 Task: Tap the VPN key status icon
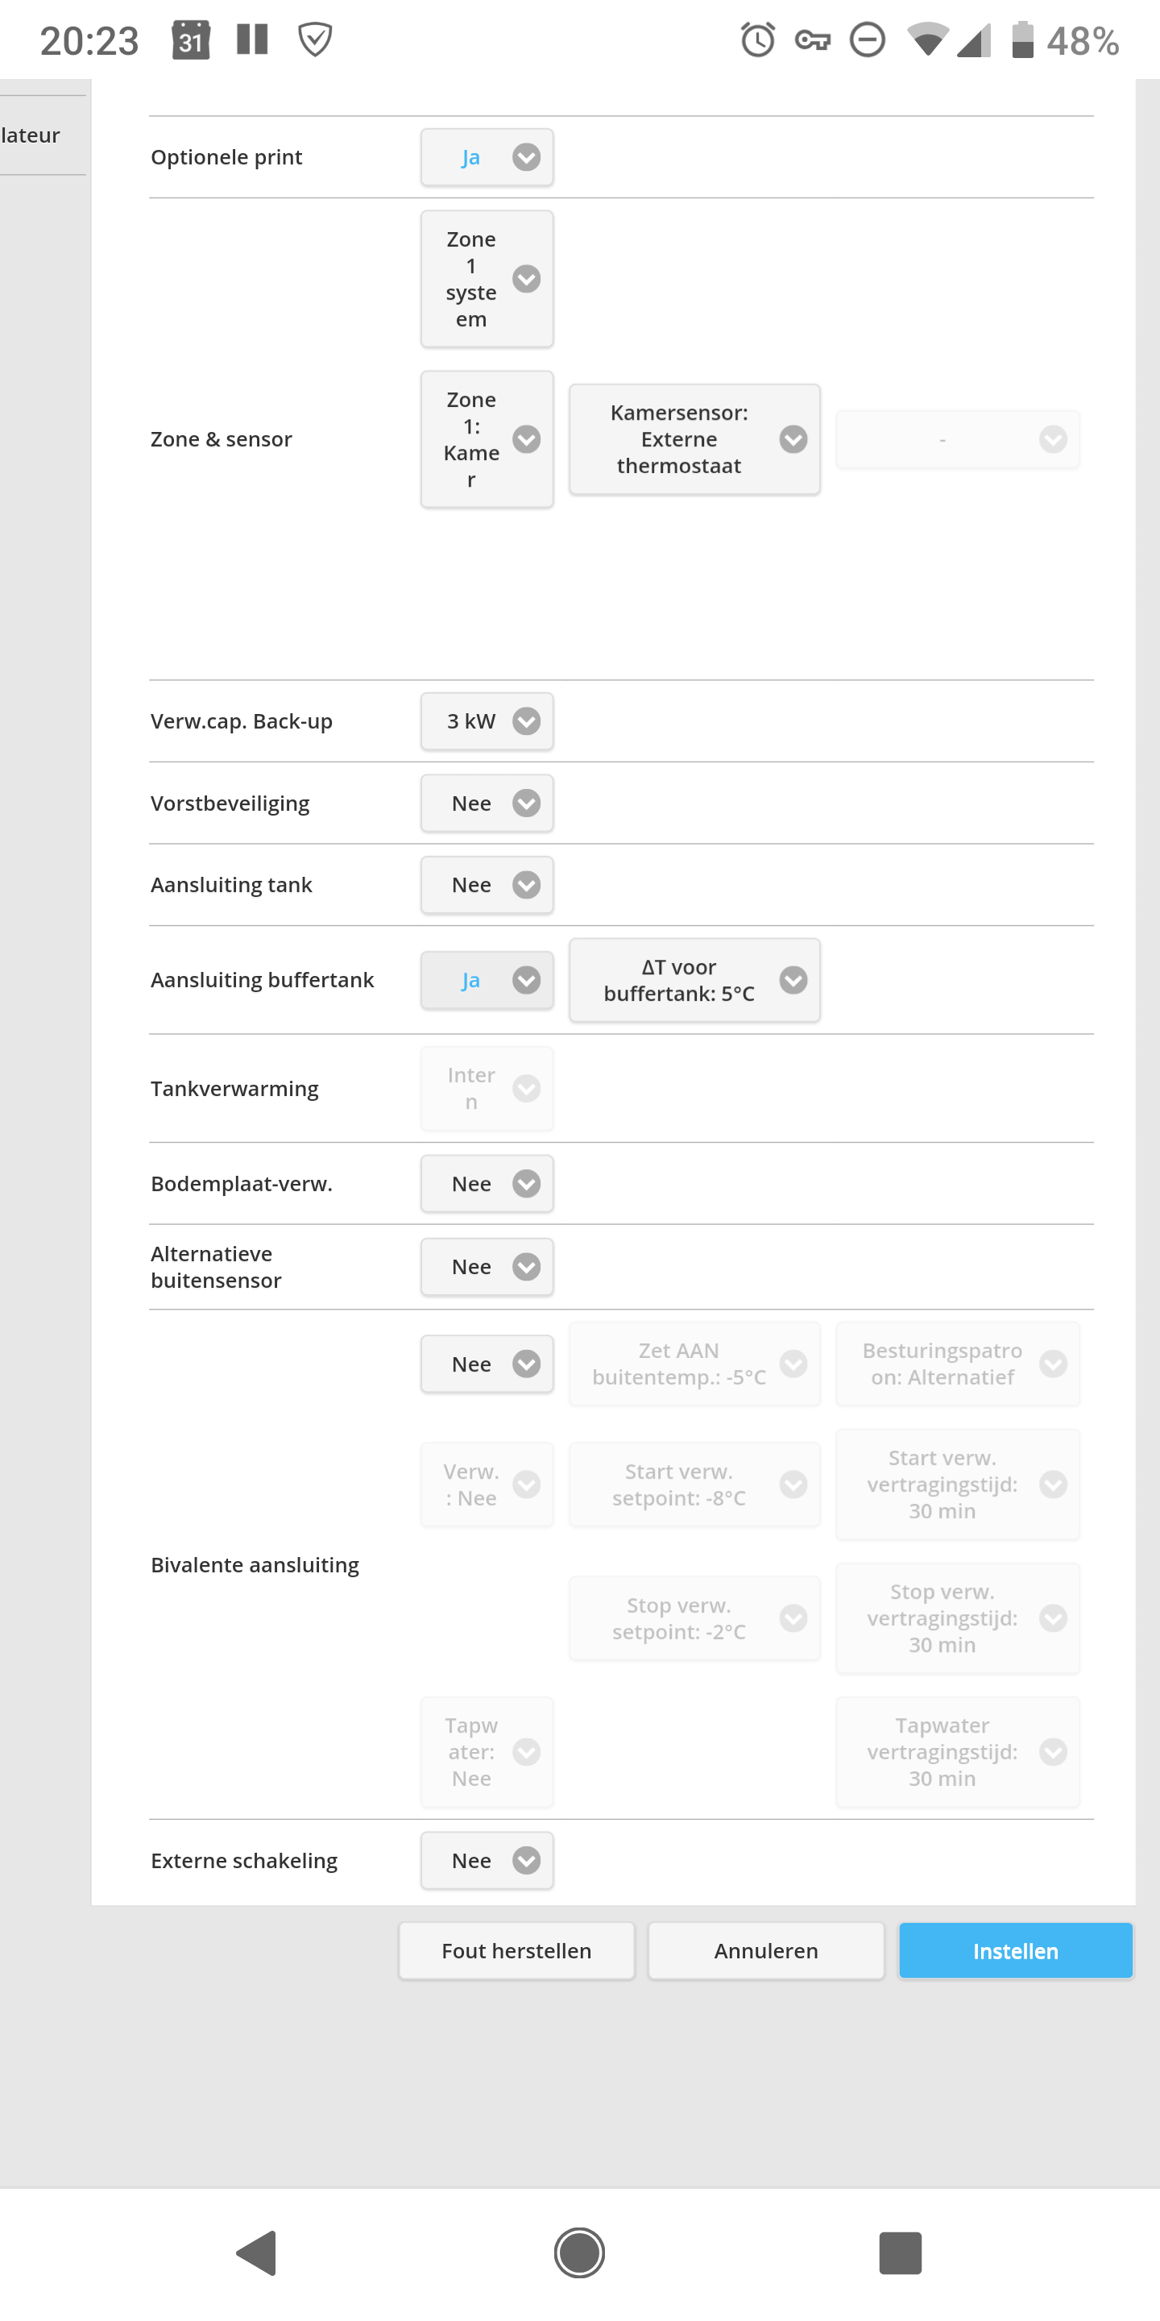click(812, 40)
